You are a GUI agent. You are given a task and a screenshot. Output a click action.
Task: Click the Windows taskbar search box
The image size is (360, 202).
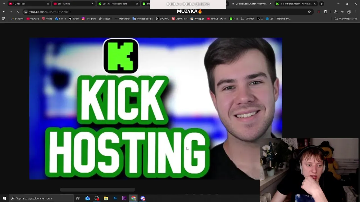(41, 198)
